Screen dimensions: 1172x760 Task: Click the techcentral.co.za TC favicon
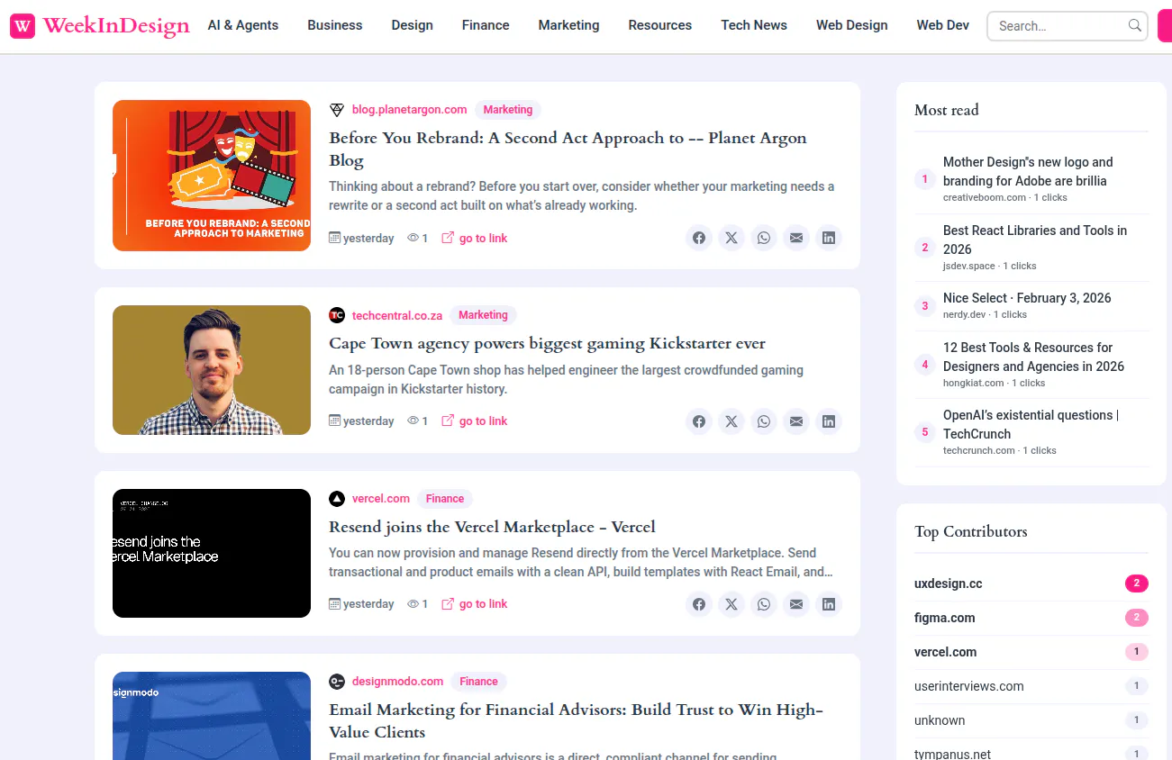(x=337, y=315)
